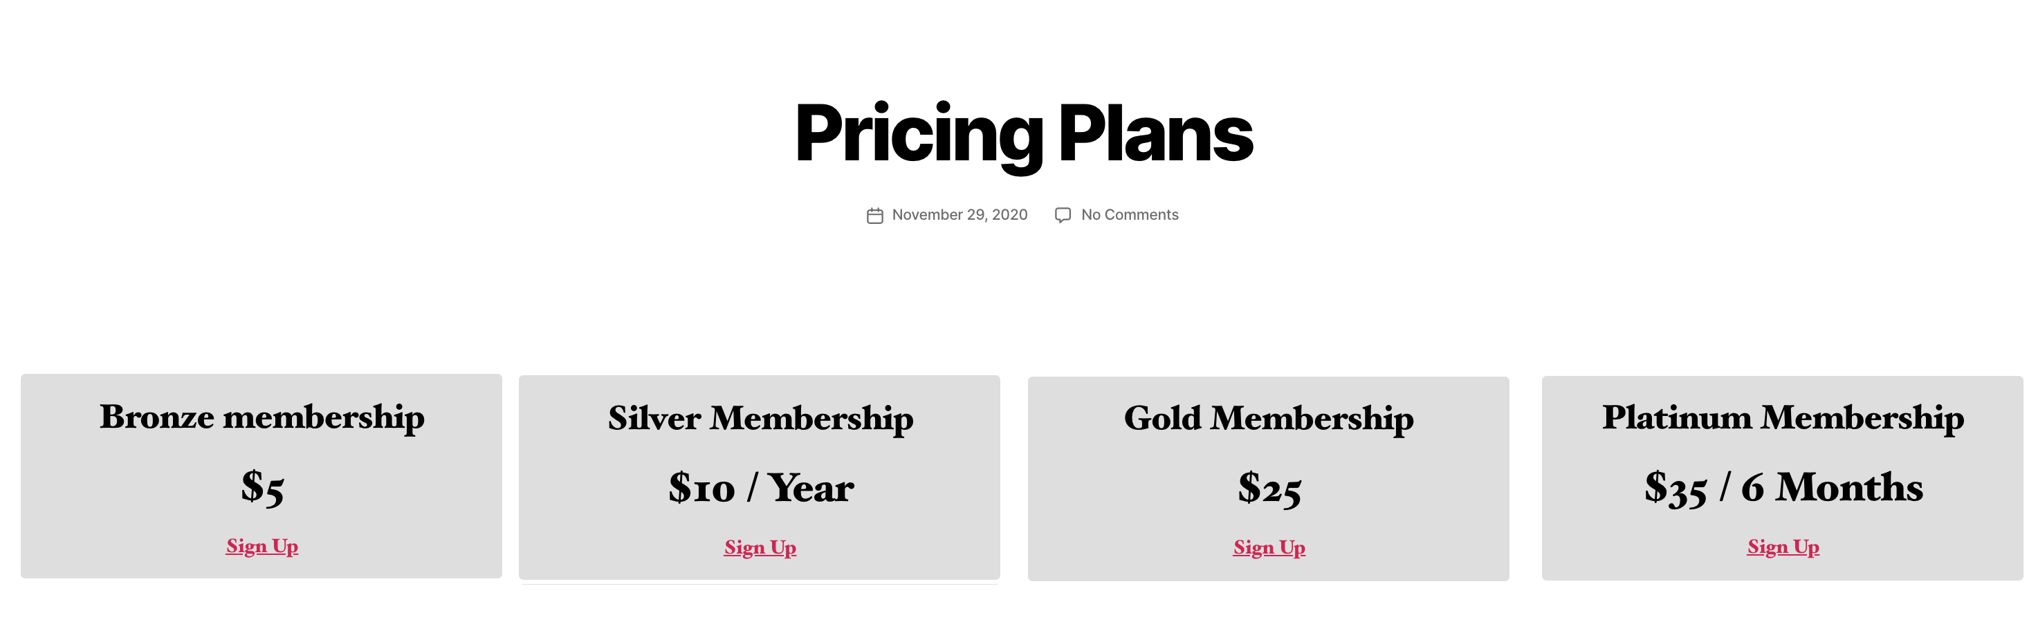Click Sign Up under Silver Membership
This screenshot has width=2038, height=633.
[x=760, y=547]
